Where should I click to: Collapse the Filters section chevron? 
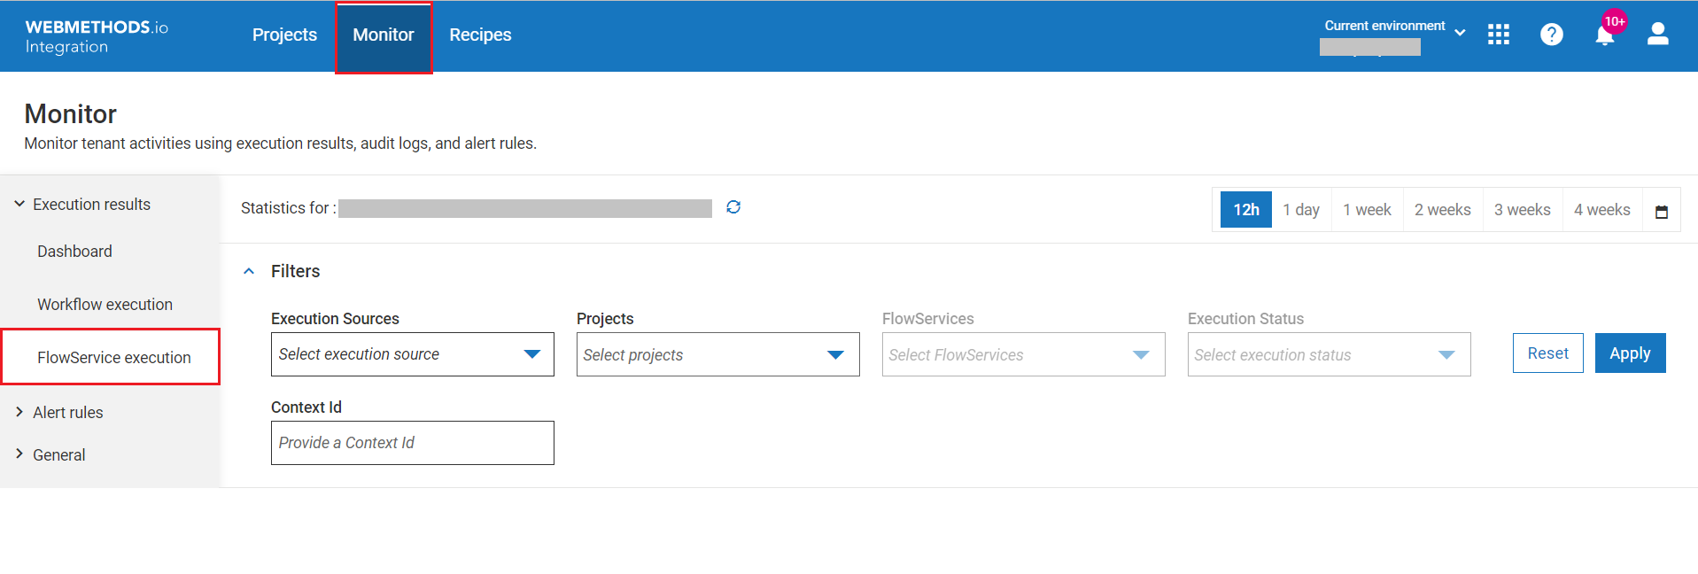(249, 272)
